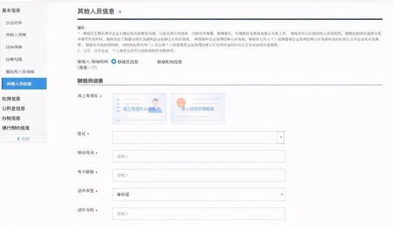The image size is (393, 227).
Task: Open the sidebar item directly above the highlighted one
Action: [x=20, y=72]
